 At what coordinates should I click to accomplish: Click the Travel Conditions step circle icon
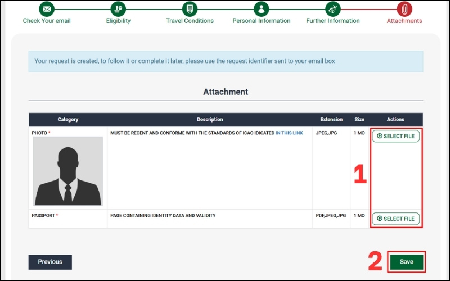pos(190,9)
